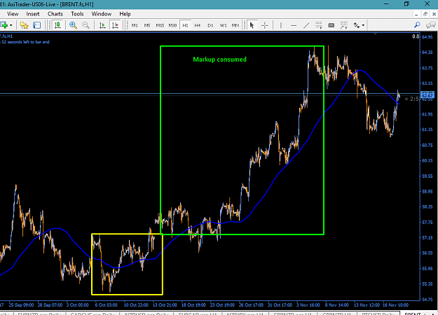Switch to M5 timeframe
The image size is (438, 315).
tap(147, 25)
